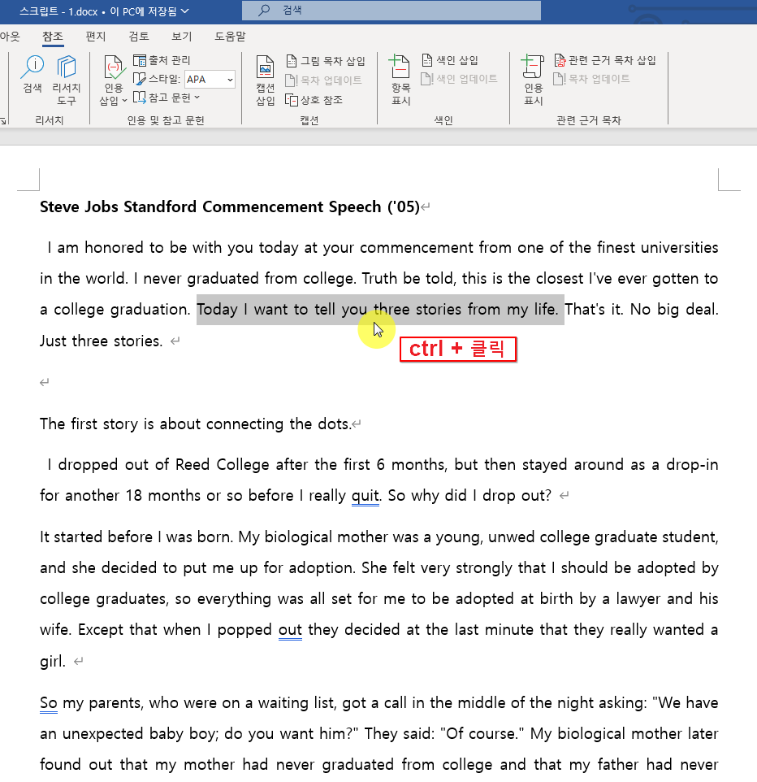Image resolution: width=757 pixels, height=782 pixels.
Task: Select the 검색 (Search) icon in the 리서치 group
Action: [x=32, y=77]
